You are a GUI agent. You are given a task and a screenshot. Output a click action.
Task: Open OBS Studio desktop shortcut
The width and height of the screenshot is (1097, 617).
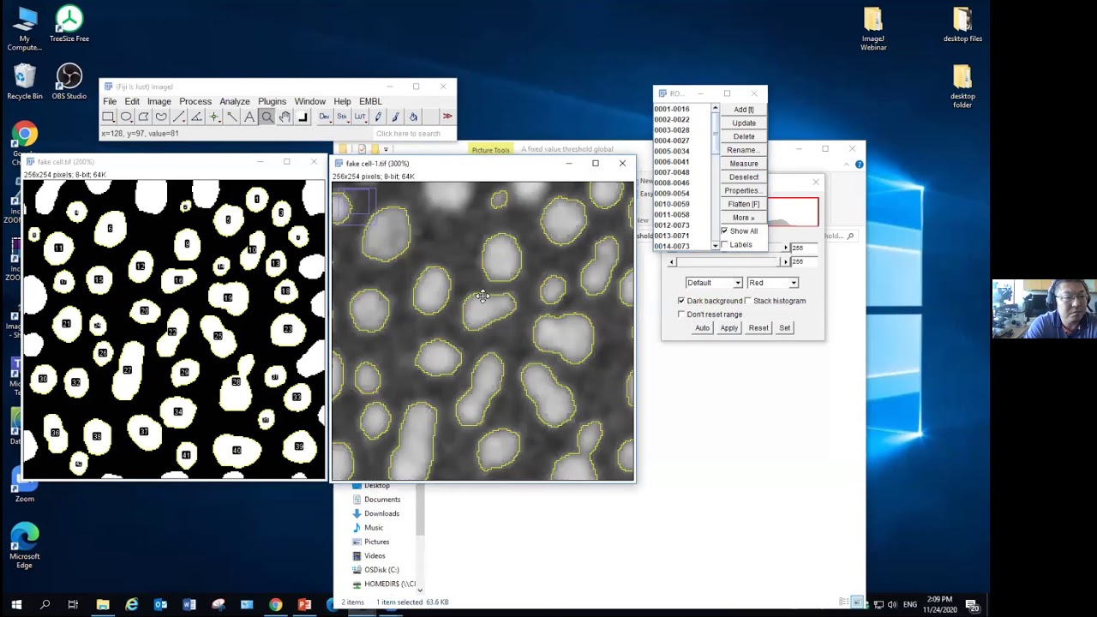(x=69, y=81)
